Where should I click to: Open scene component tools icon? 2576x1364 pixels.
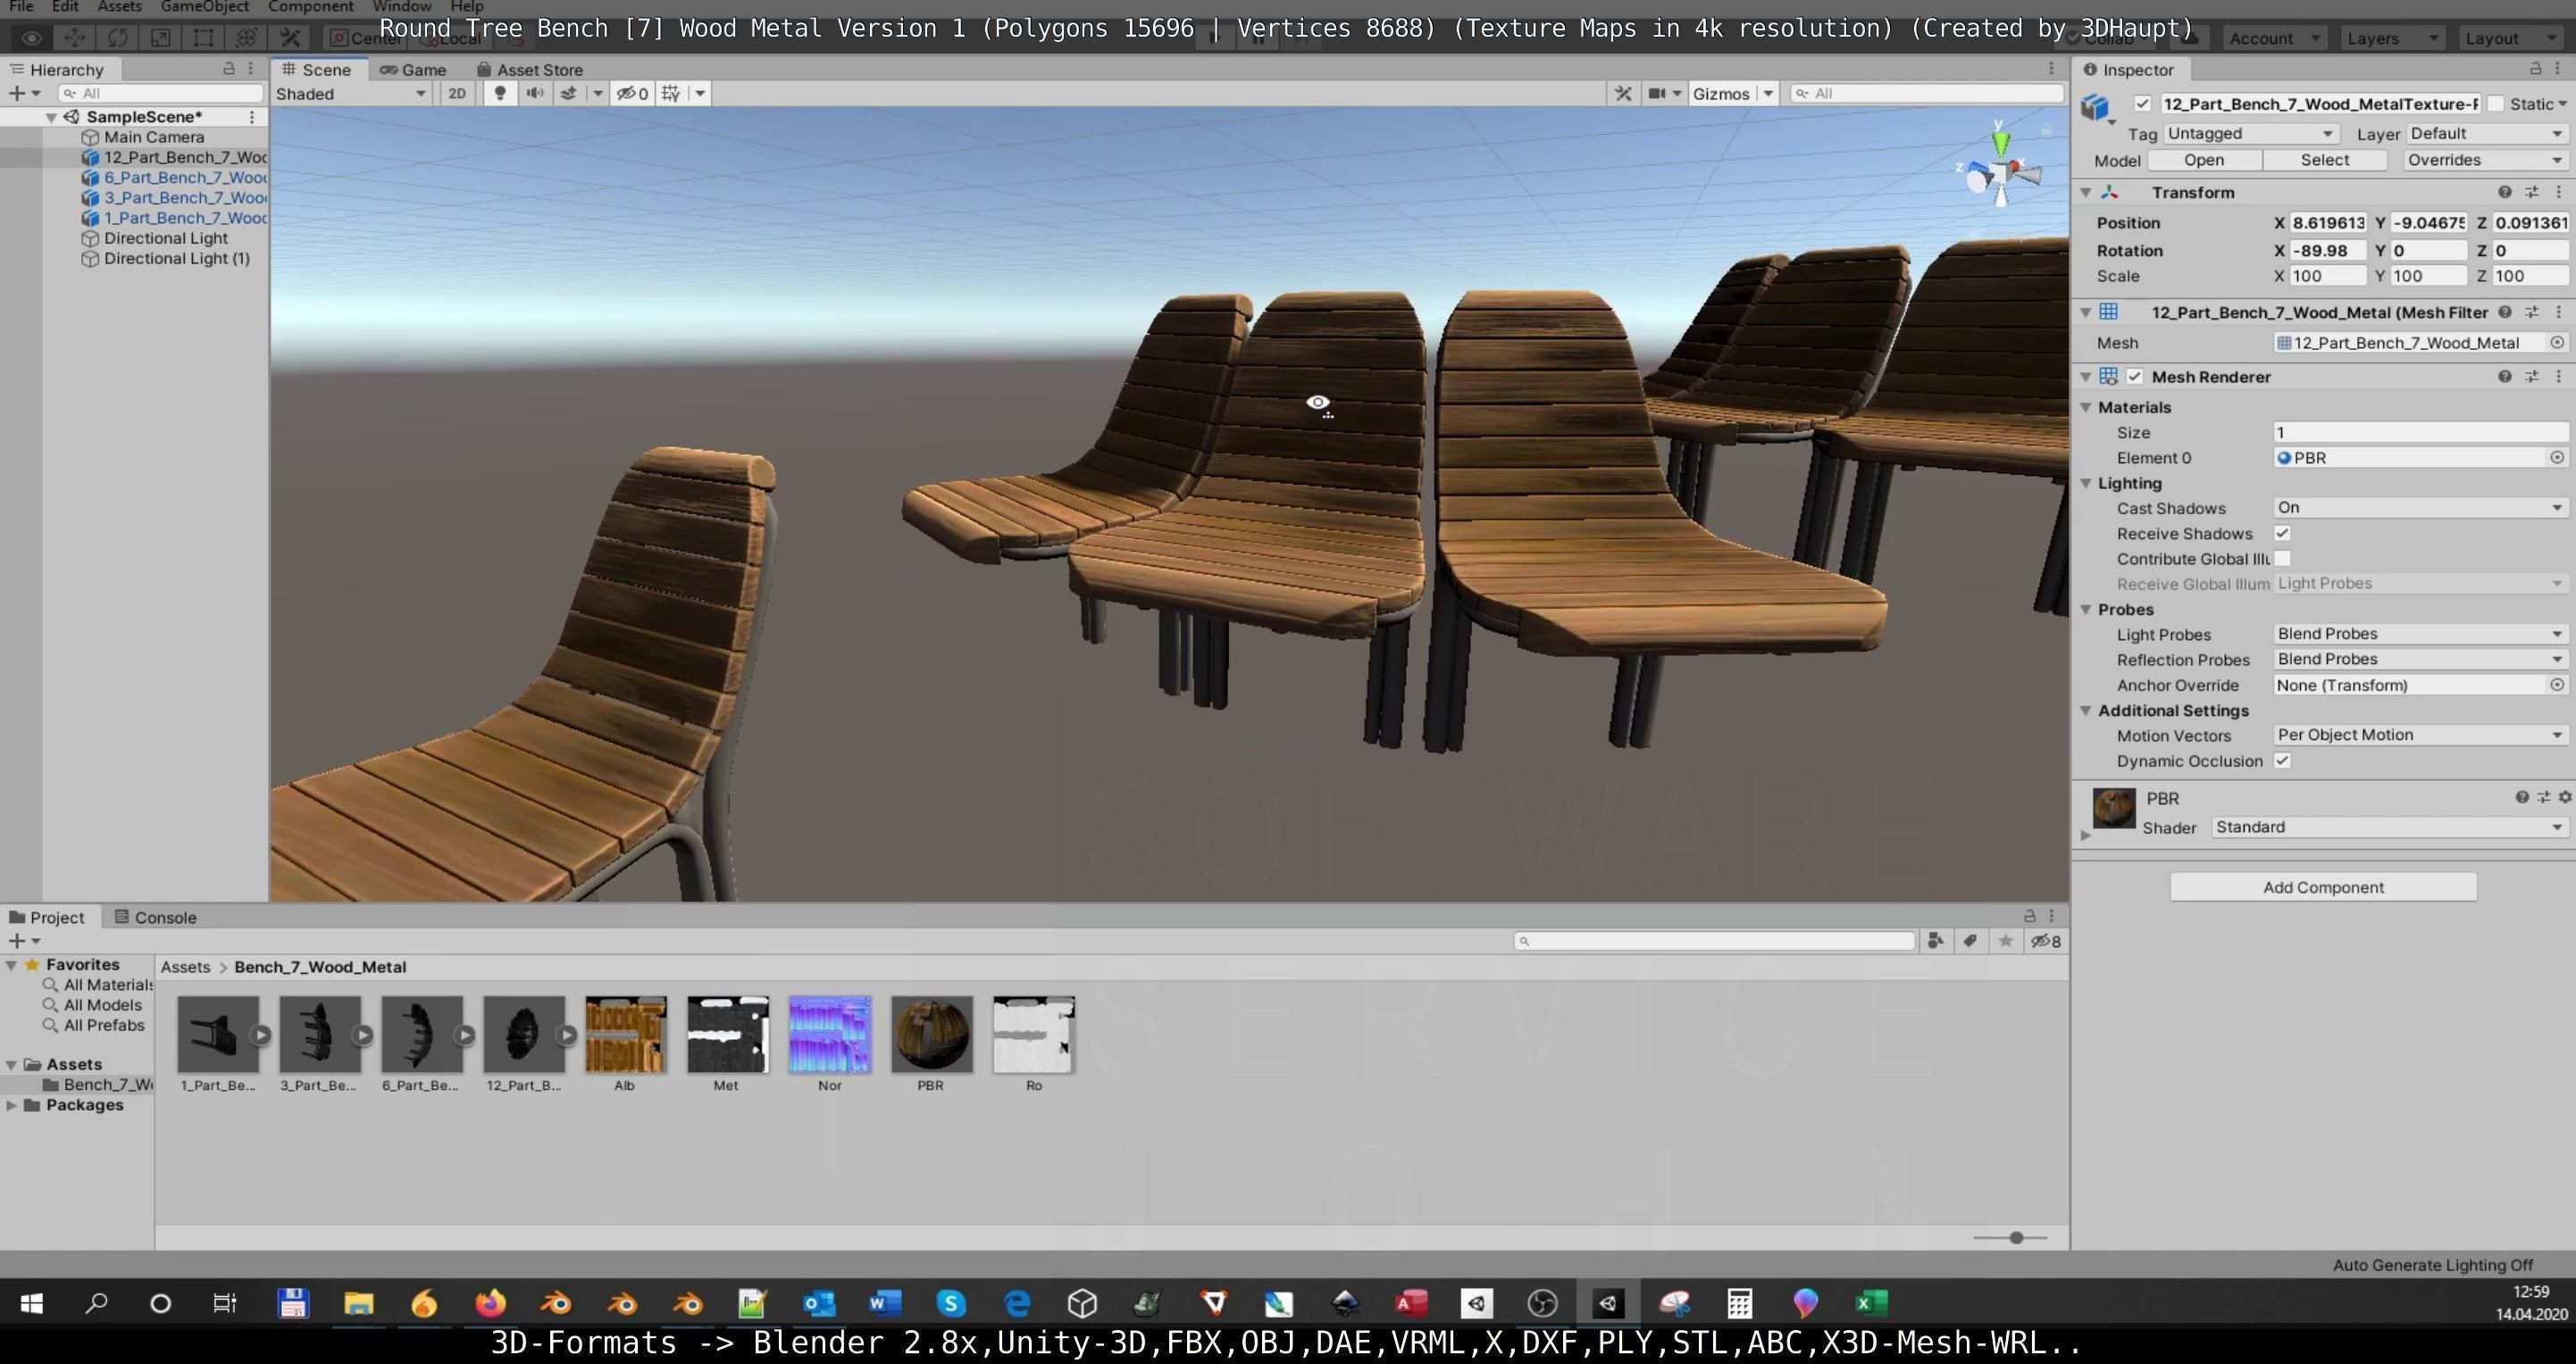click(x=1623, y=93)
